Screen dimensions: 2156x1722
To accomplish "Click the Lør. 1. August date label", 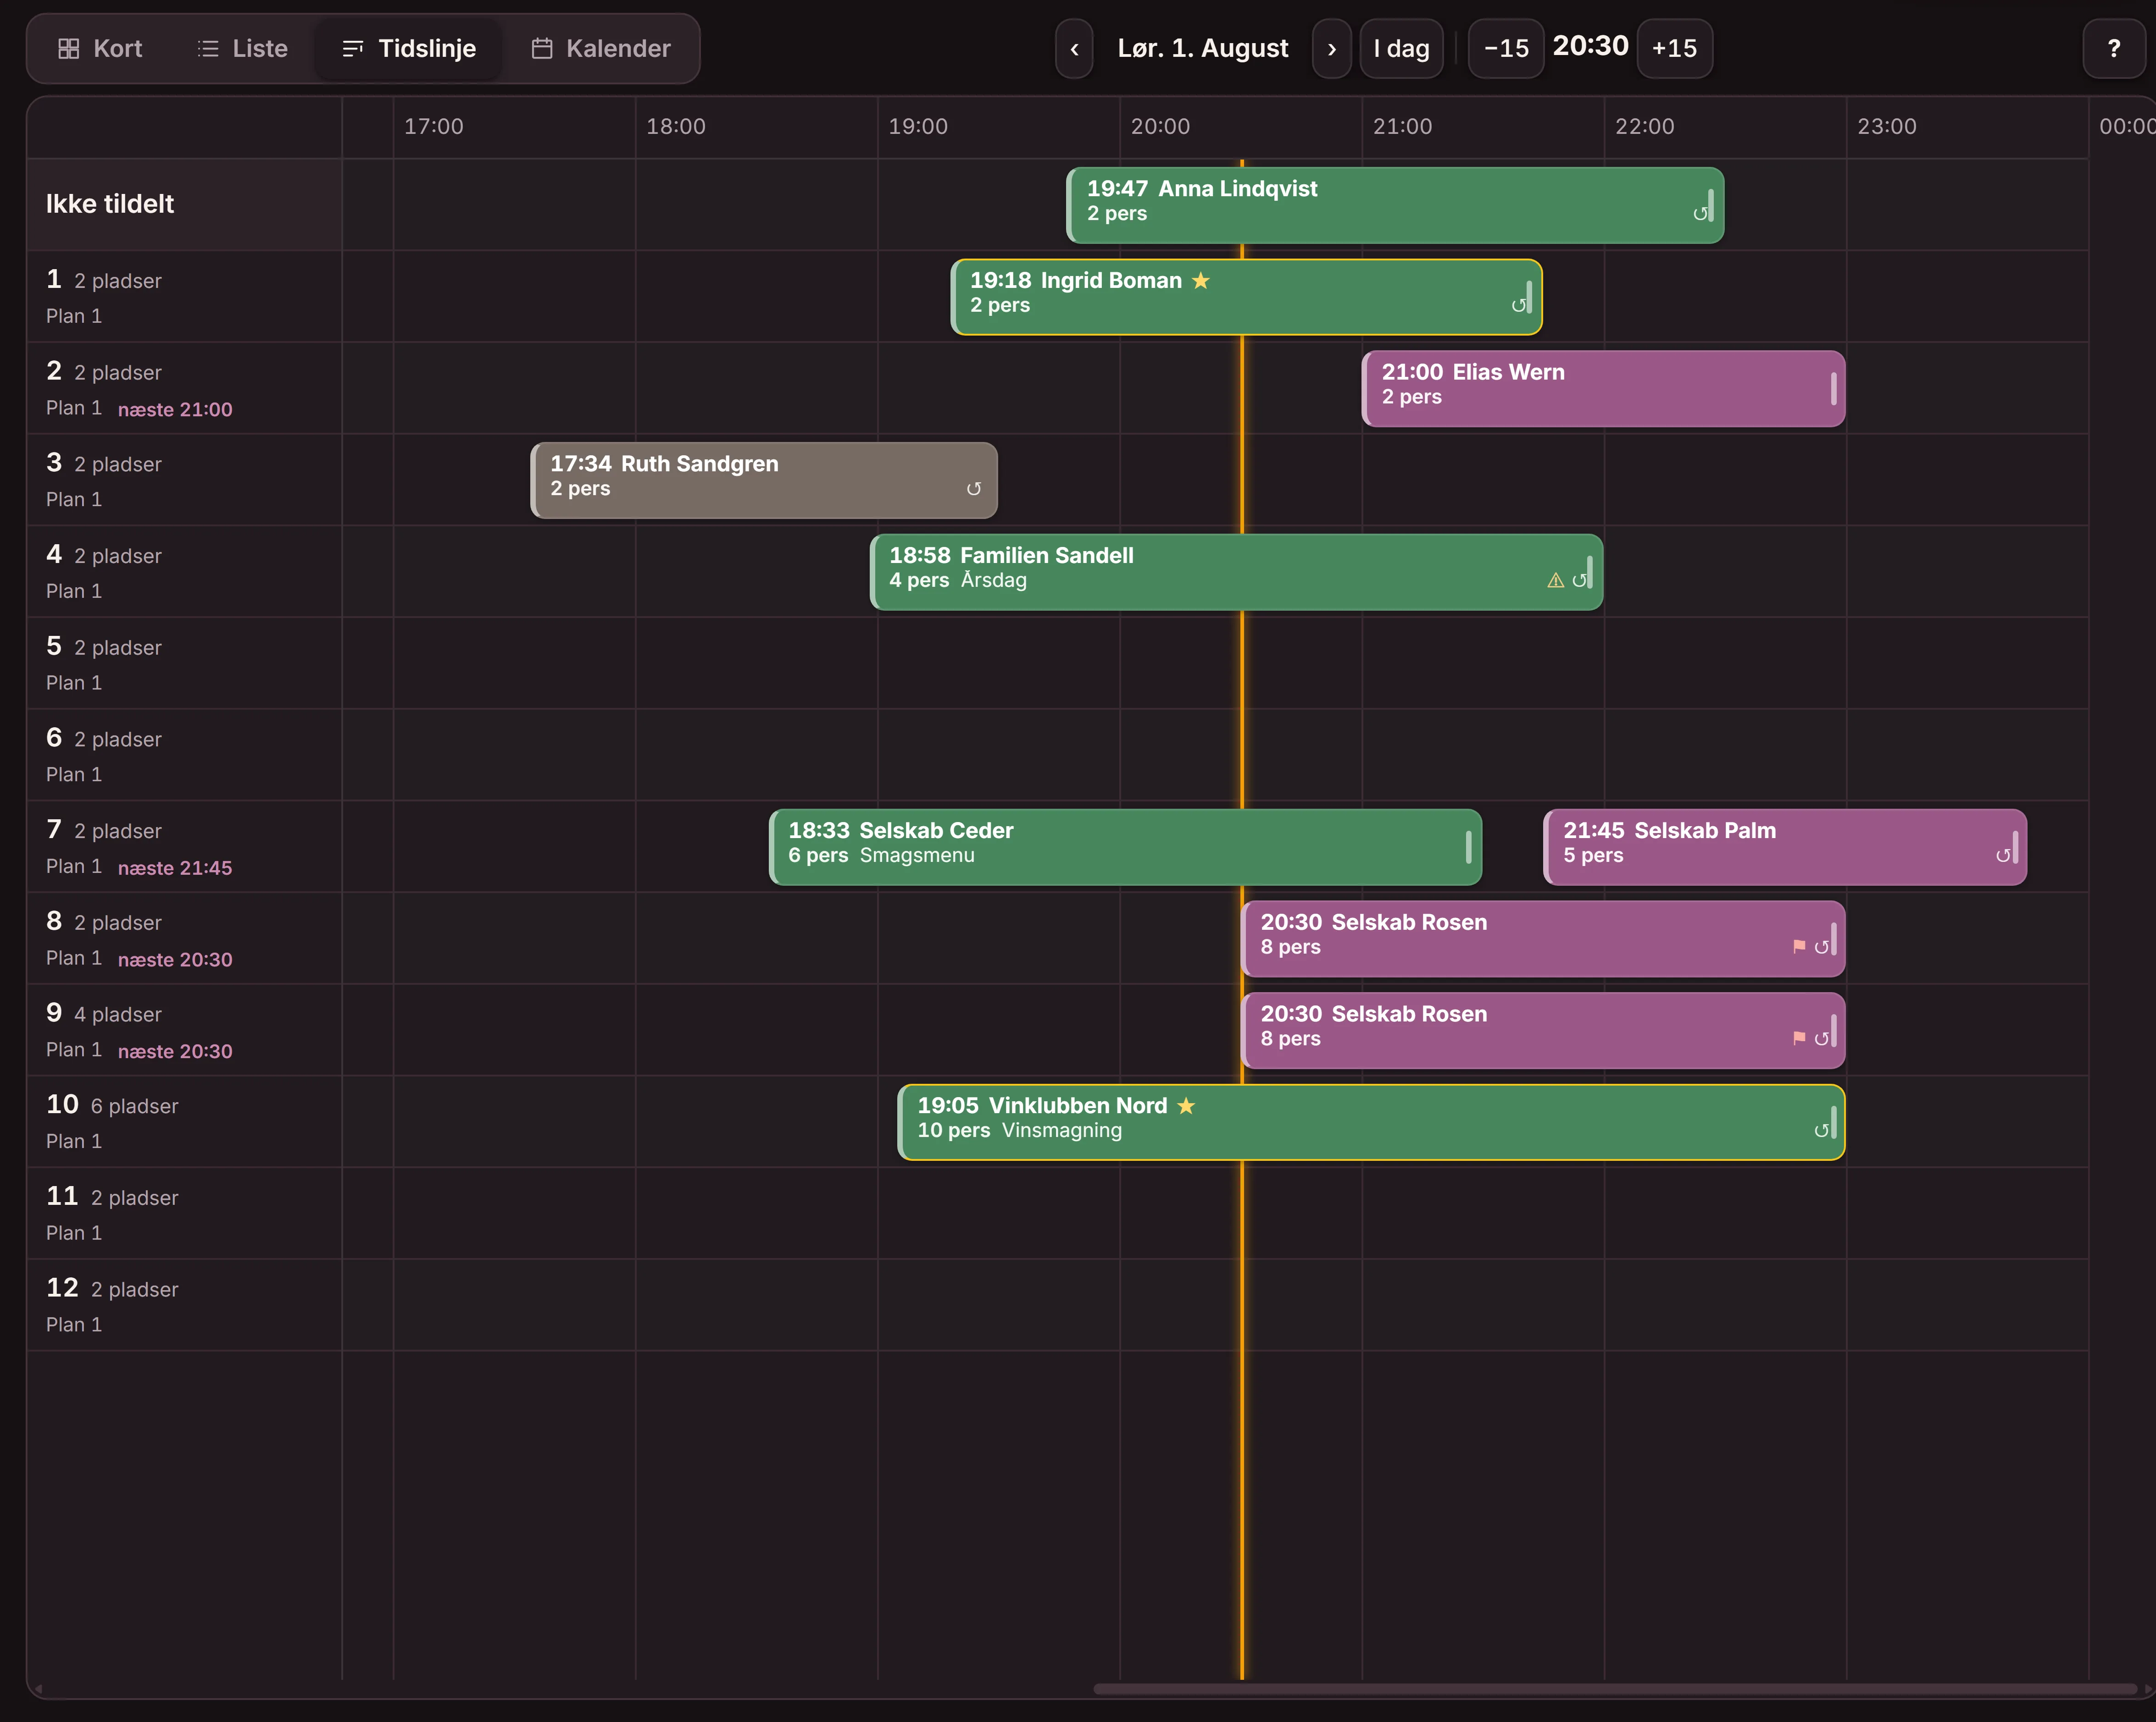I will (x=1202, y=48).
